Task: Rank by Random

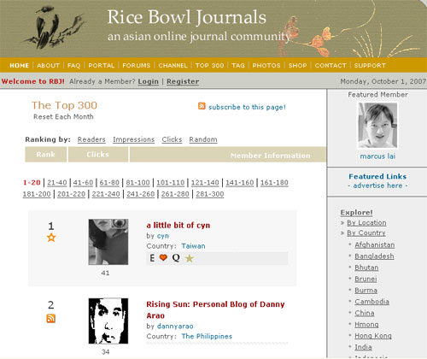Action: point(203,139)
